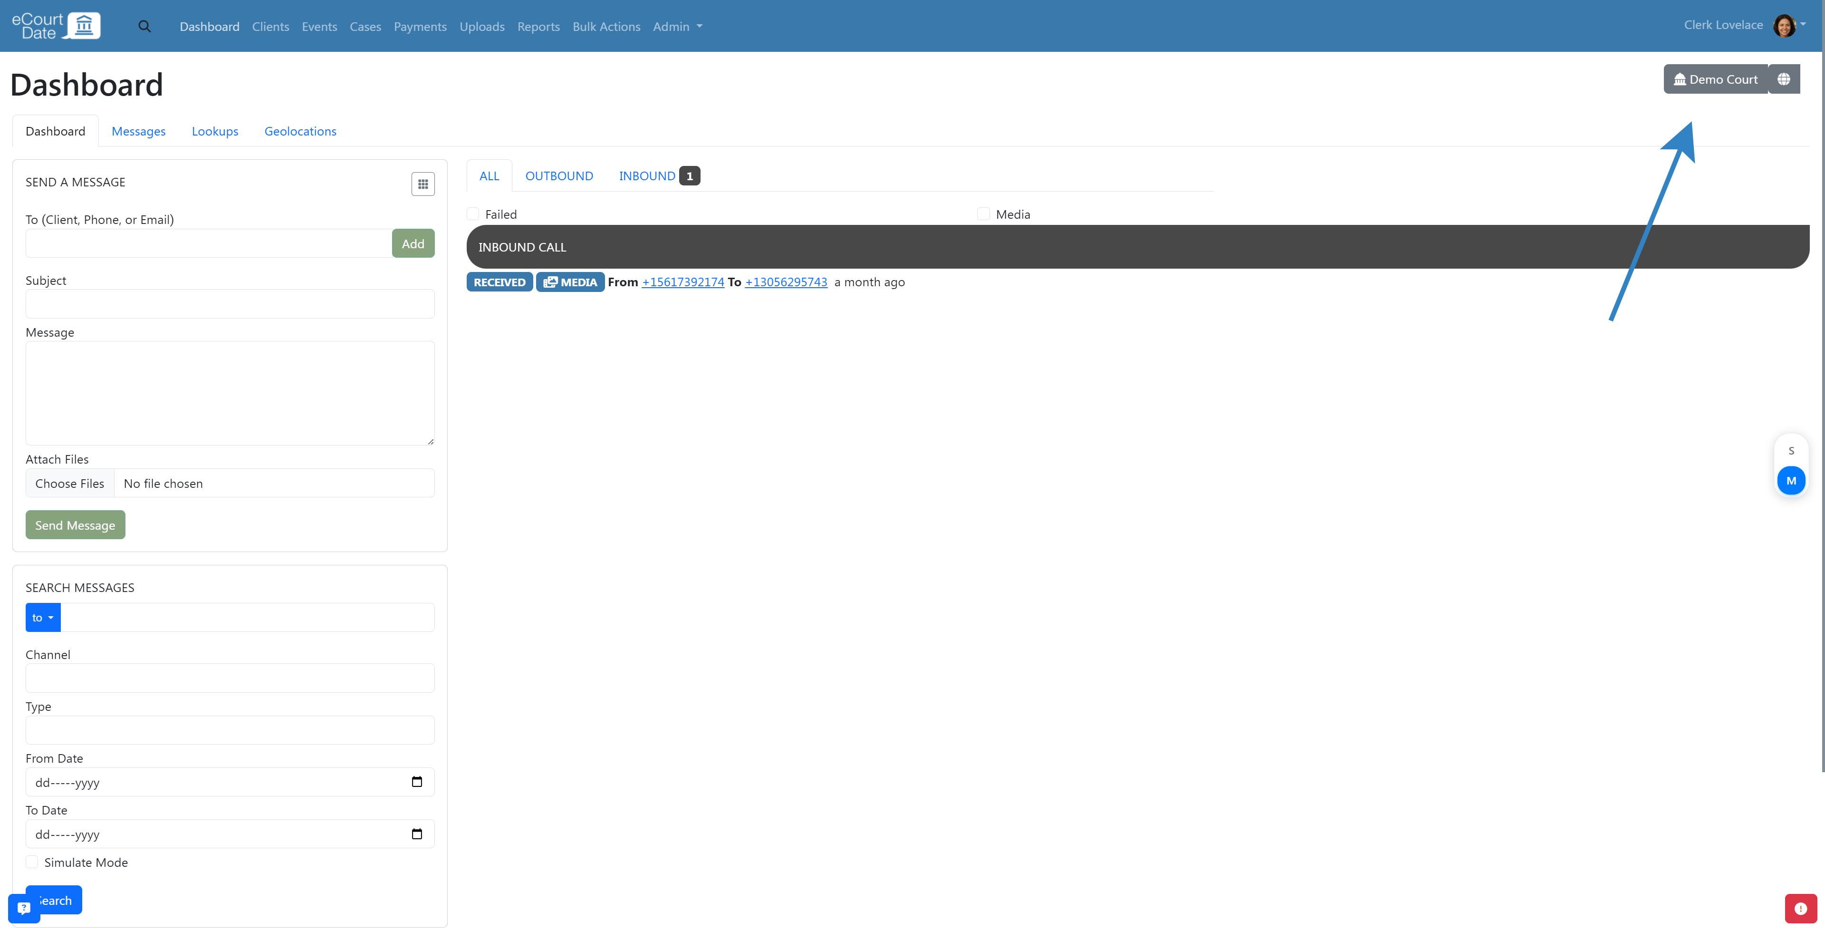
Task: Open the Type select field
Action: pyautogui.click(x=230, y=729)
